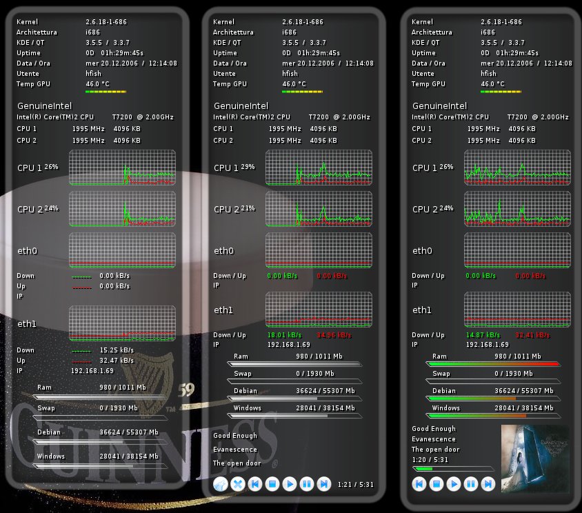Pause using button beside the album cover

[x=471, y=484]
